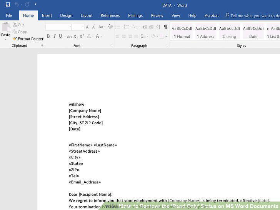Click Increase Font Size icon

pyautogui.click(x=88, y=27)
